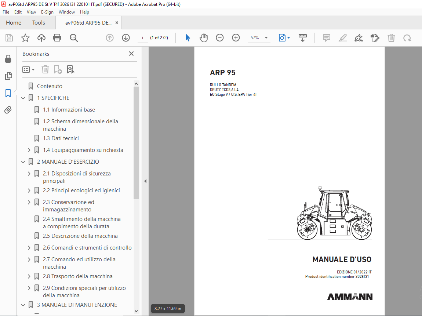Go to 1.2 Schema dimensionale bookmark

point(80,125)
